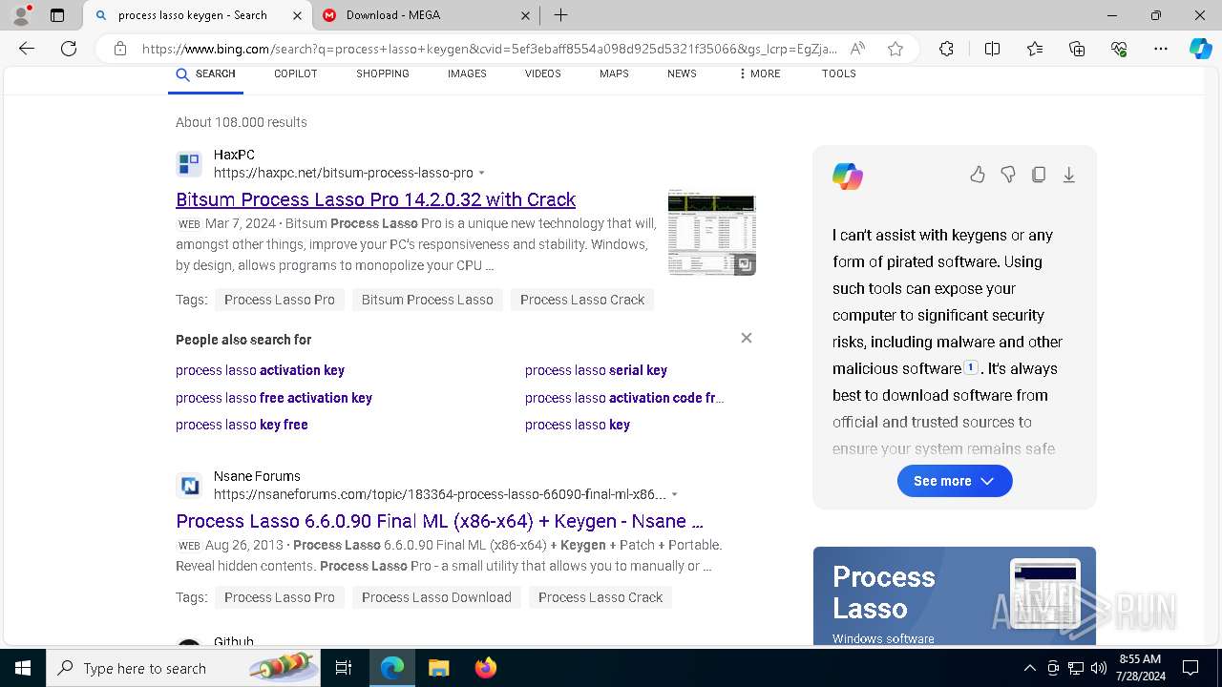Viewport: 1222px width, 687px height.
Task: Open the Process Lasso 6.6.0.90 Keygen result
Action: coord(439,521)
